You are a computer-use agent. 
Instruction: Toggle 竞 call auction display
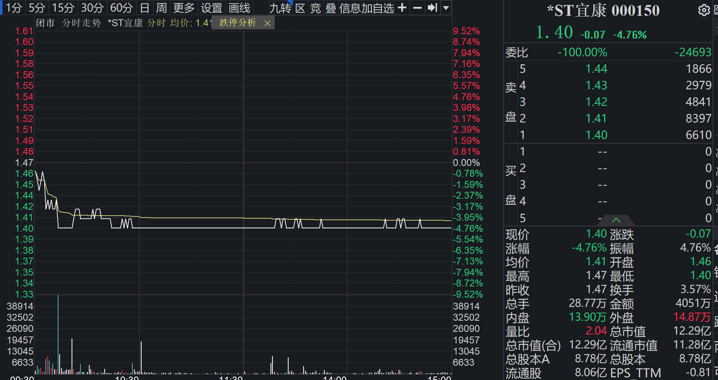(x=316, y=8)
